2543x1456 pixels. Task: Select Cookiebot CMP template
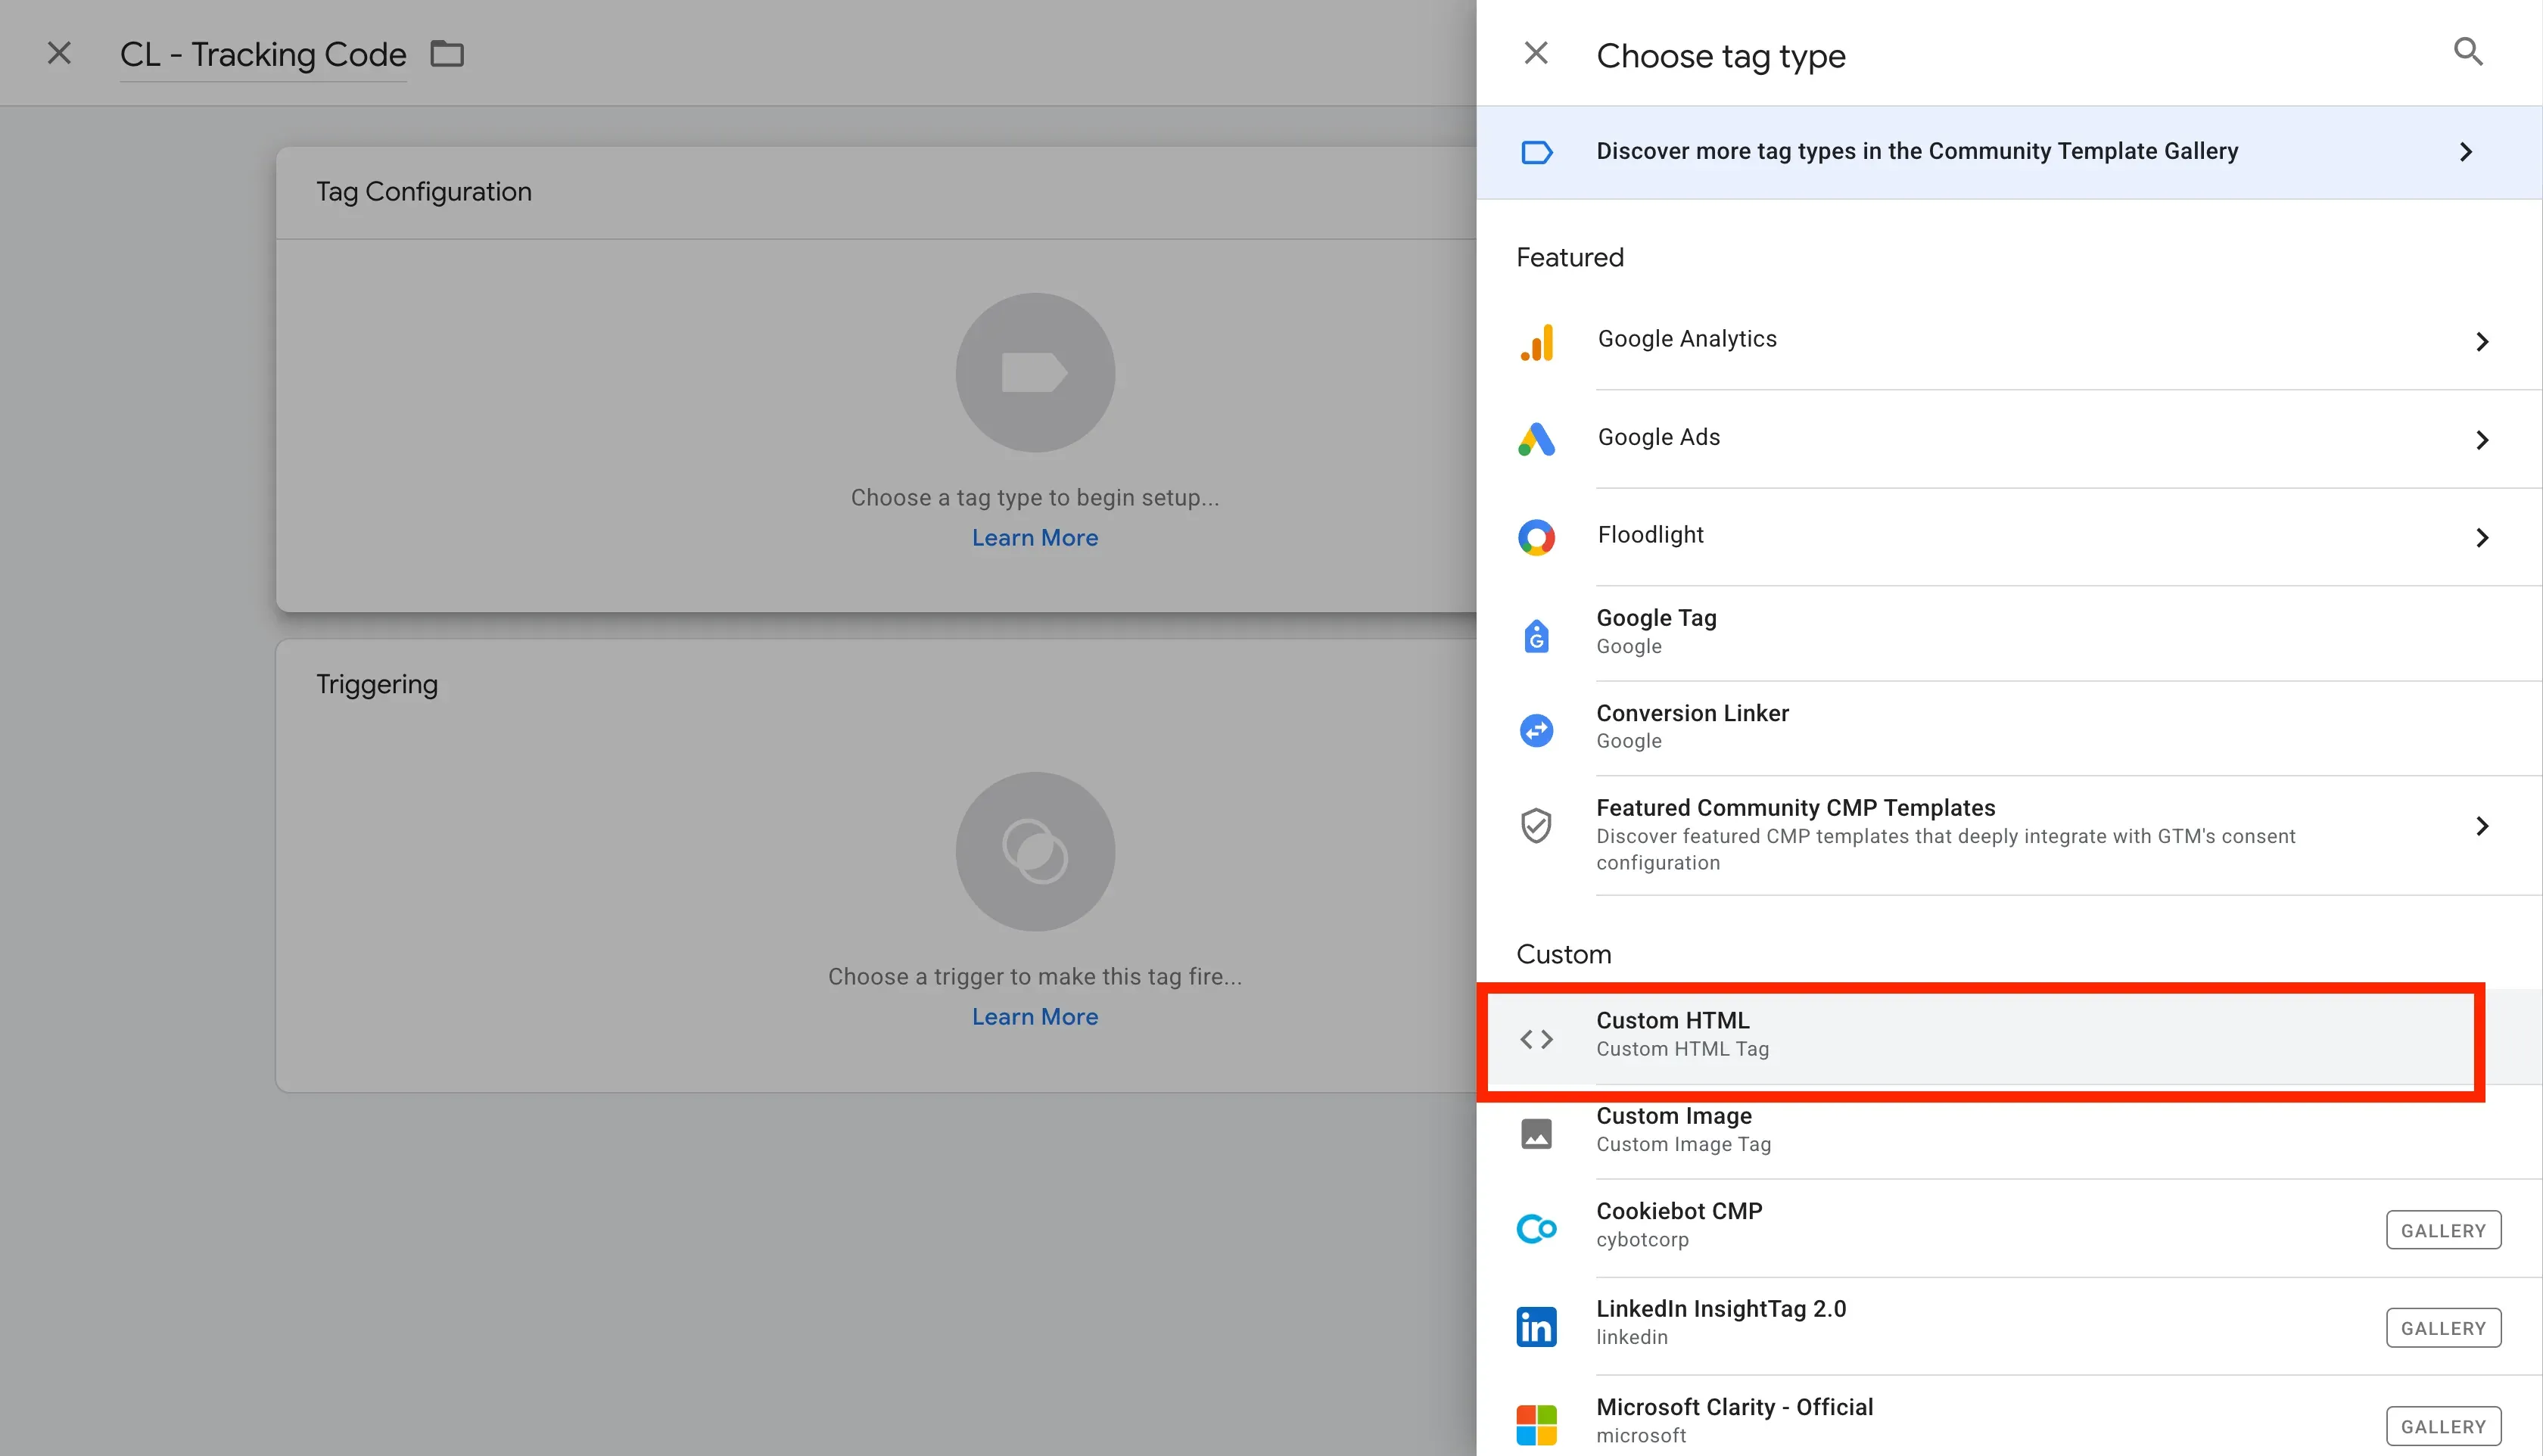[2009, 1228]
